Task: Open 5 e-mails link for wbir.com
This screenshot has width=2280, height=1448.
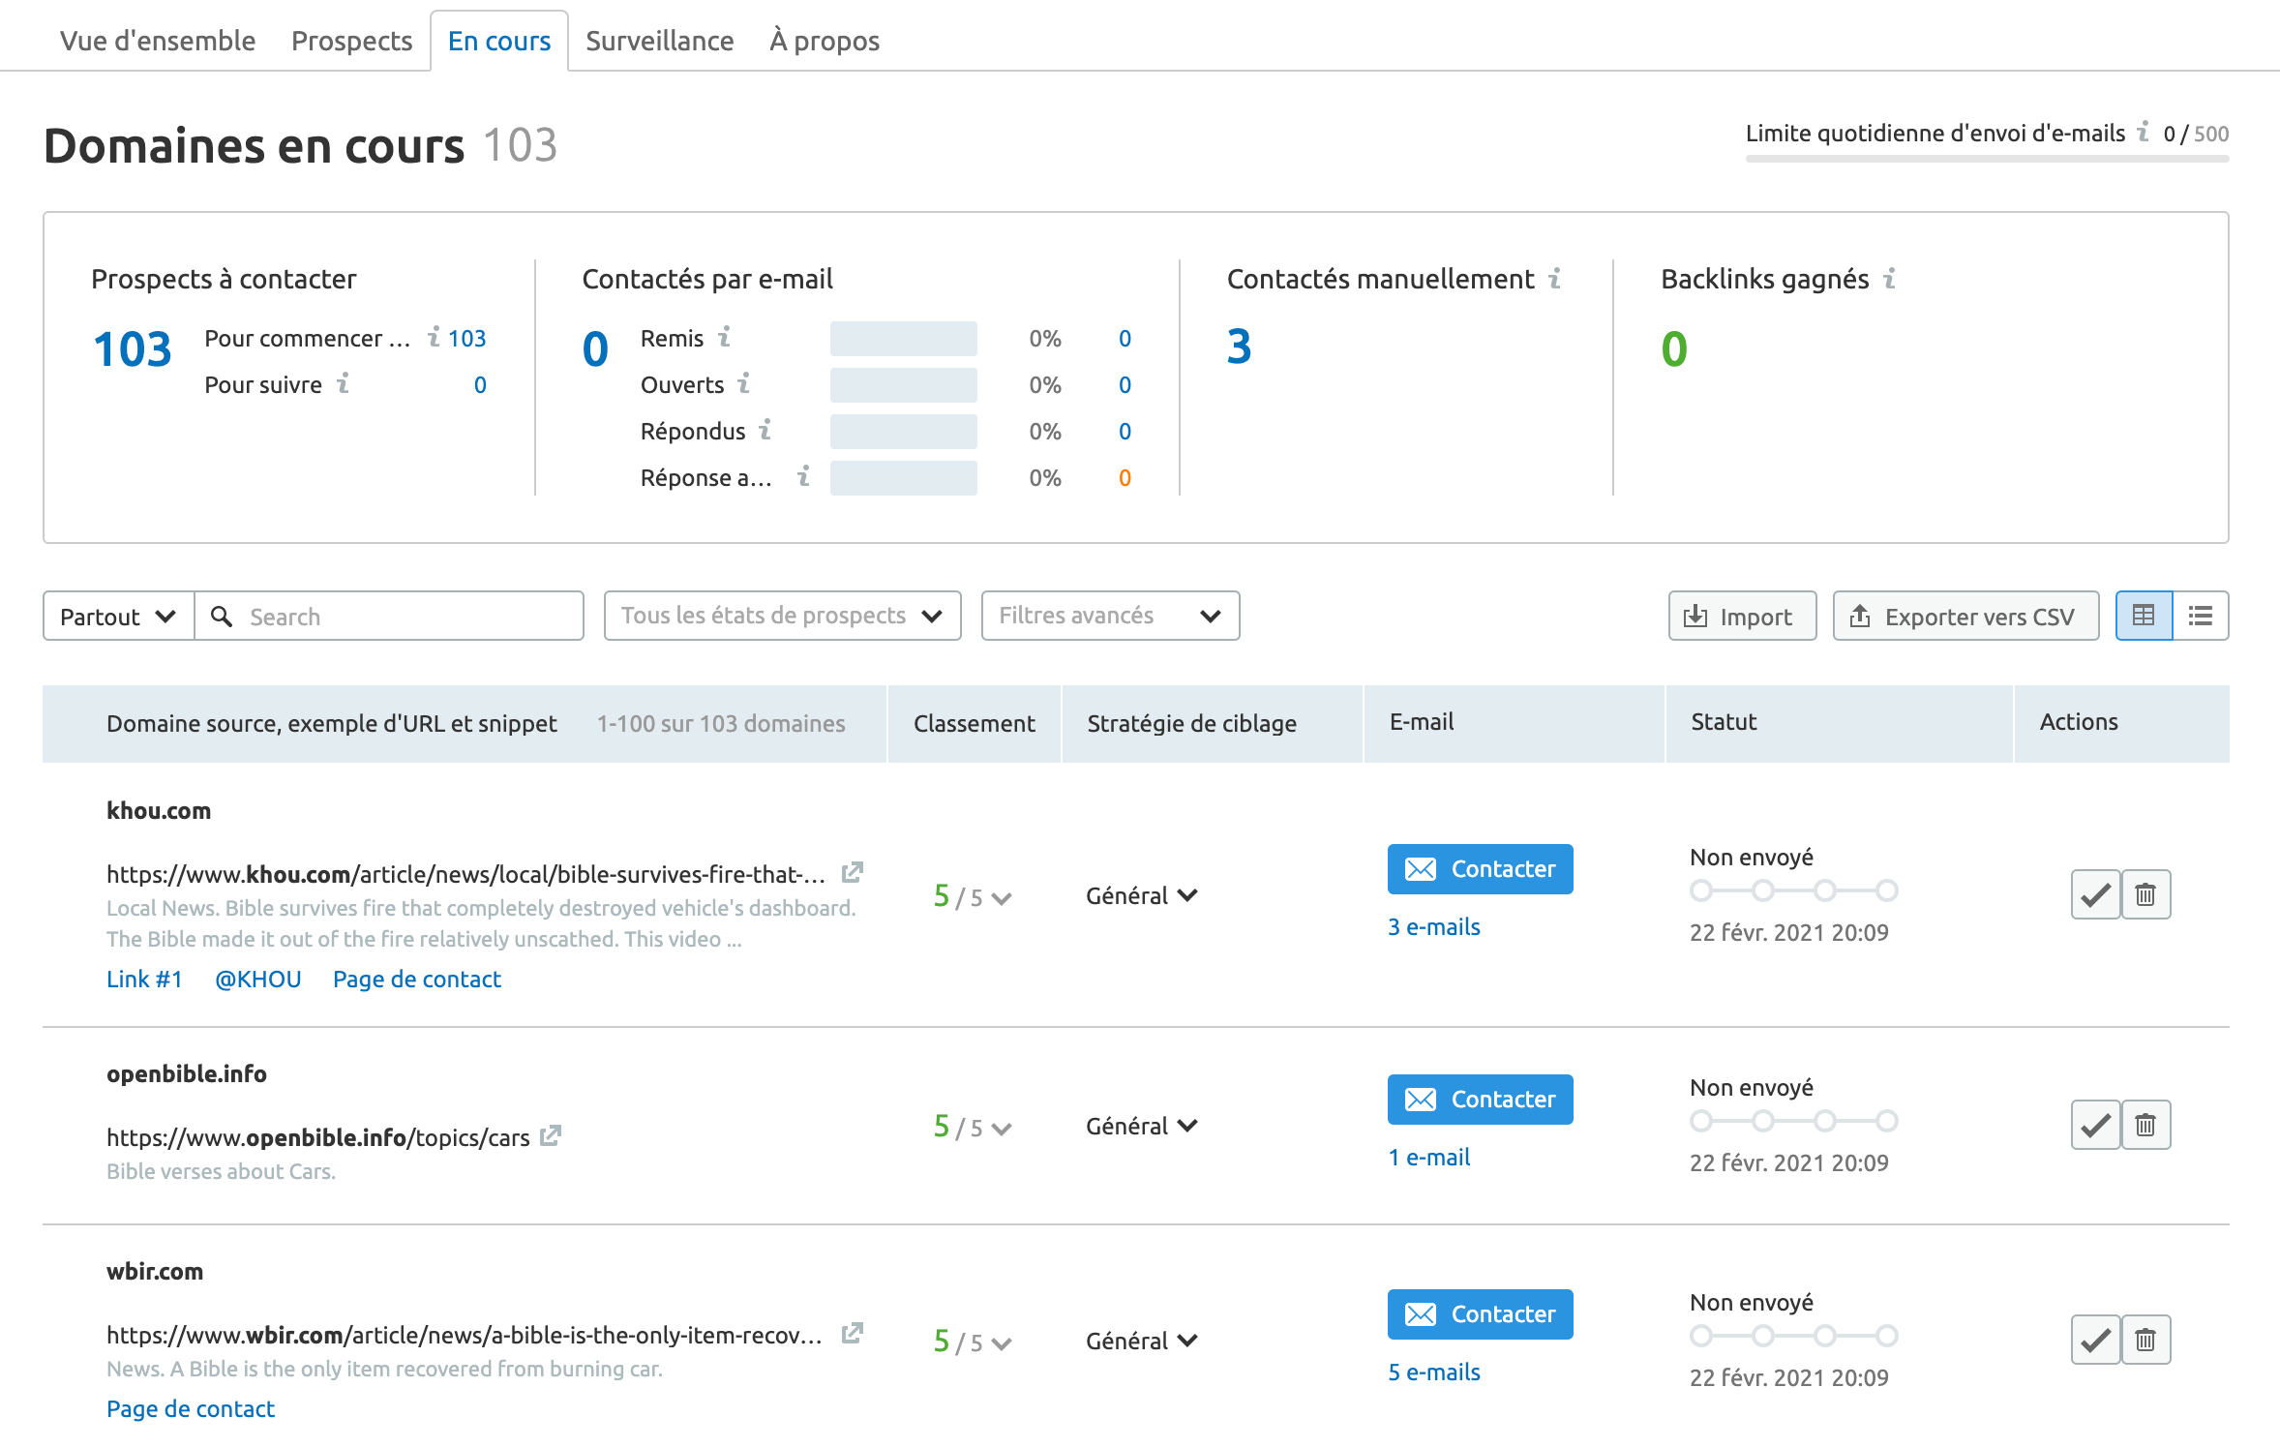Action: [x=1433, y=1373]
